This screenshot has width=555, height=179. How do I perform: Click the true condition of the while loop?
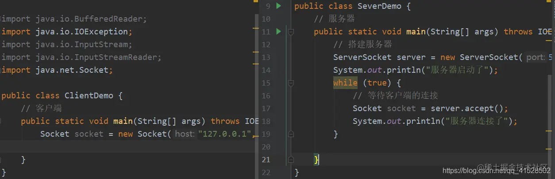(x=377, y=83)
